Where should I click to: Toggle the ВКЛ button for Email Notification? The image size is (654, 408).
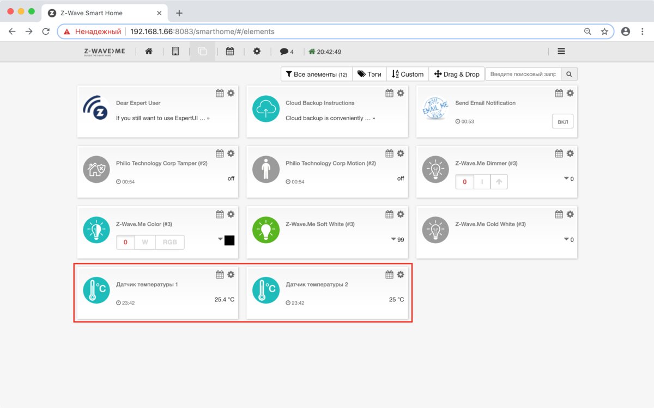(x=562, y=121)
